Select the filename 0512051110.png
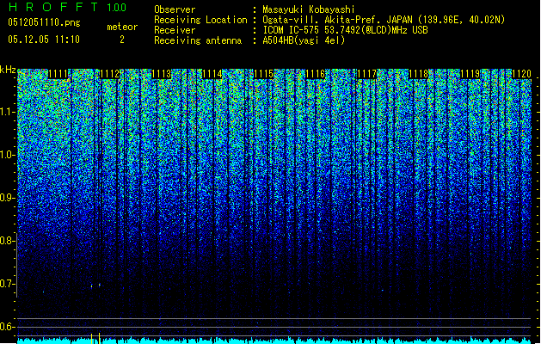 tap(44, 23)
